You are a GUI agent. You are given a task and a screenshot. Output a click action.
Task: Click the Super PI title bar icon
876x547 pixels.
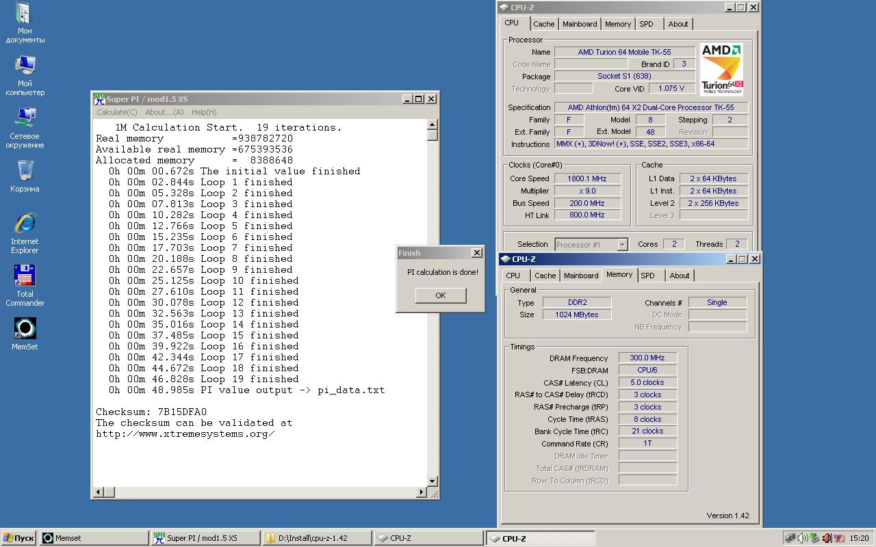[x=99, y=99]
